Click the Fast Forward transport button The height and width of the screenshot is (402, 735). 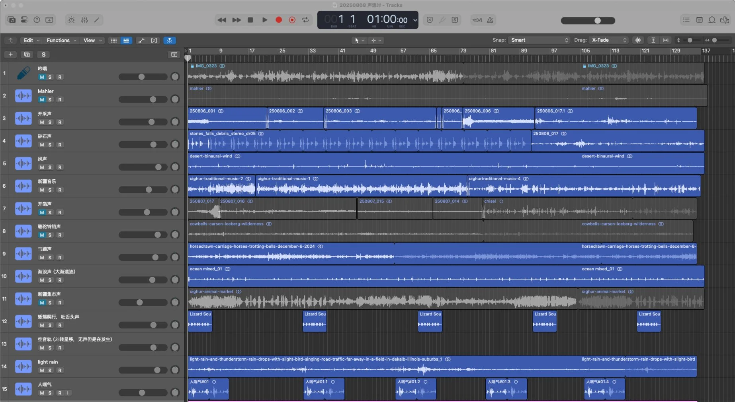[x=237, y=20]
